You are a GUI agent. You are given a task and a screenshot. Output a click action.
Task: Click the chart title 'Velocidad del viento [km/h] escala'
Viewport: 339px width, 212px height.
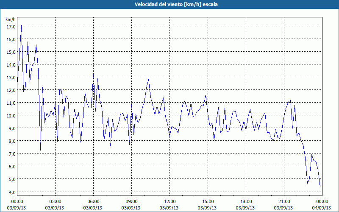pos(176,4)
